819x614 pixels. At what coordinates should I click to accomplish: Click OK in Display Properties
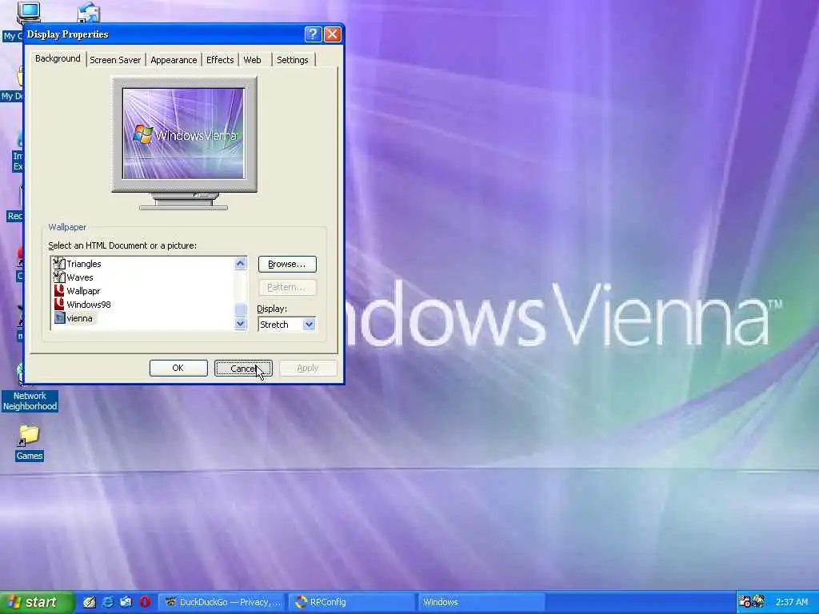[178, 368]
